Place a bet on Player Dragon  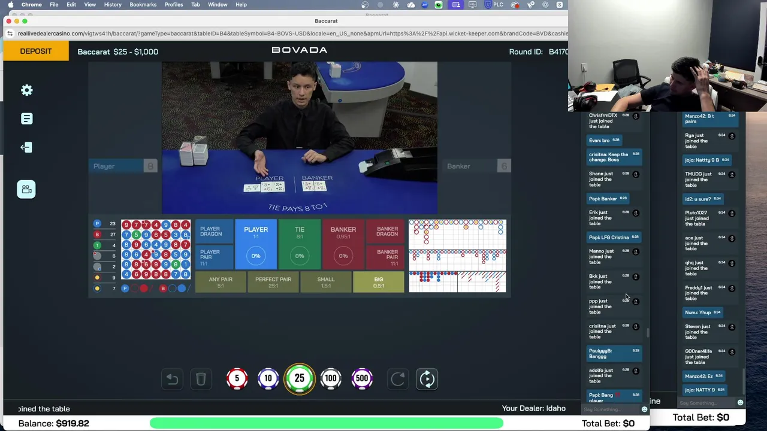[215, 232]
